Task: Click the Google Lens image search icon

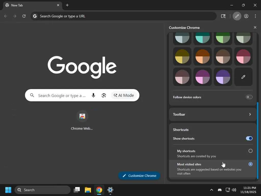Action: click(x=104, y=95)
